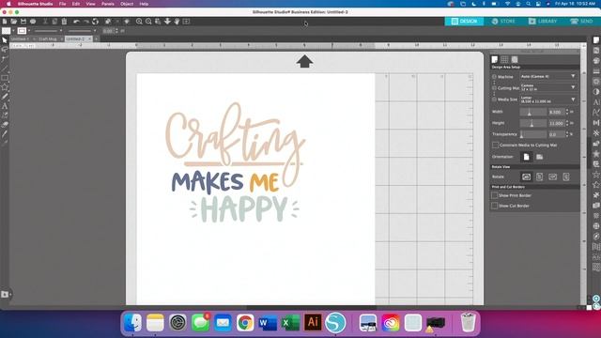Activate the Pan hand tool
601x338 pixels.
pyautogui.click(x=177, y=22)
